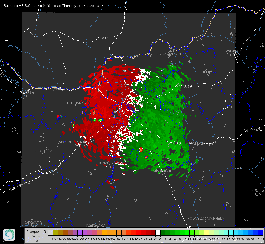The image size is (265, 244).
Task: Select the bright red swatch between -10 and -8
Action: pos(138,233)
